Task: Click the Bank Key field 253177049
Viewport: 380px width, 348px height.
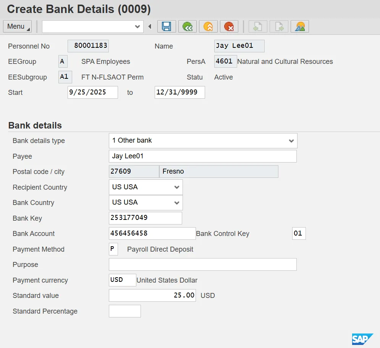Action: click(x=146, y=218)
